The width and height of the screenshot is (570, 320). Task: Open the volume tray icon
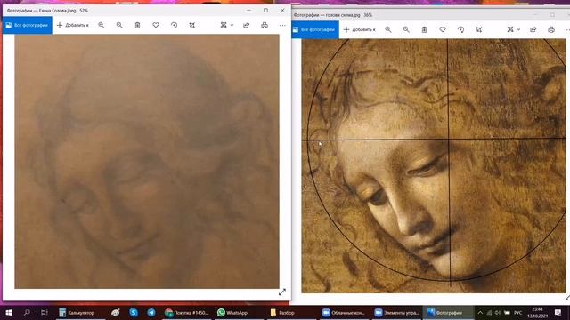(x=498, y=312)
